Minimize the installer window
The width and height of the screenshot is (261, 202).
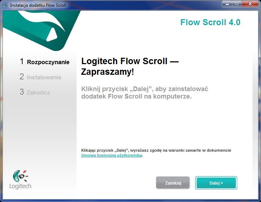227,4
